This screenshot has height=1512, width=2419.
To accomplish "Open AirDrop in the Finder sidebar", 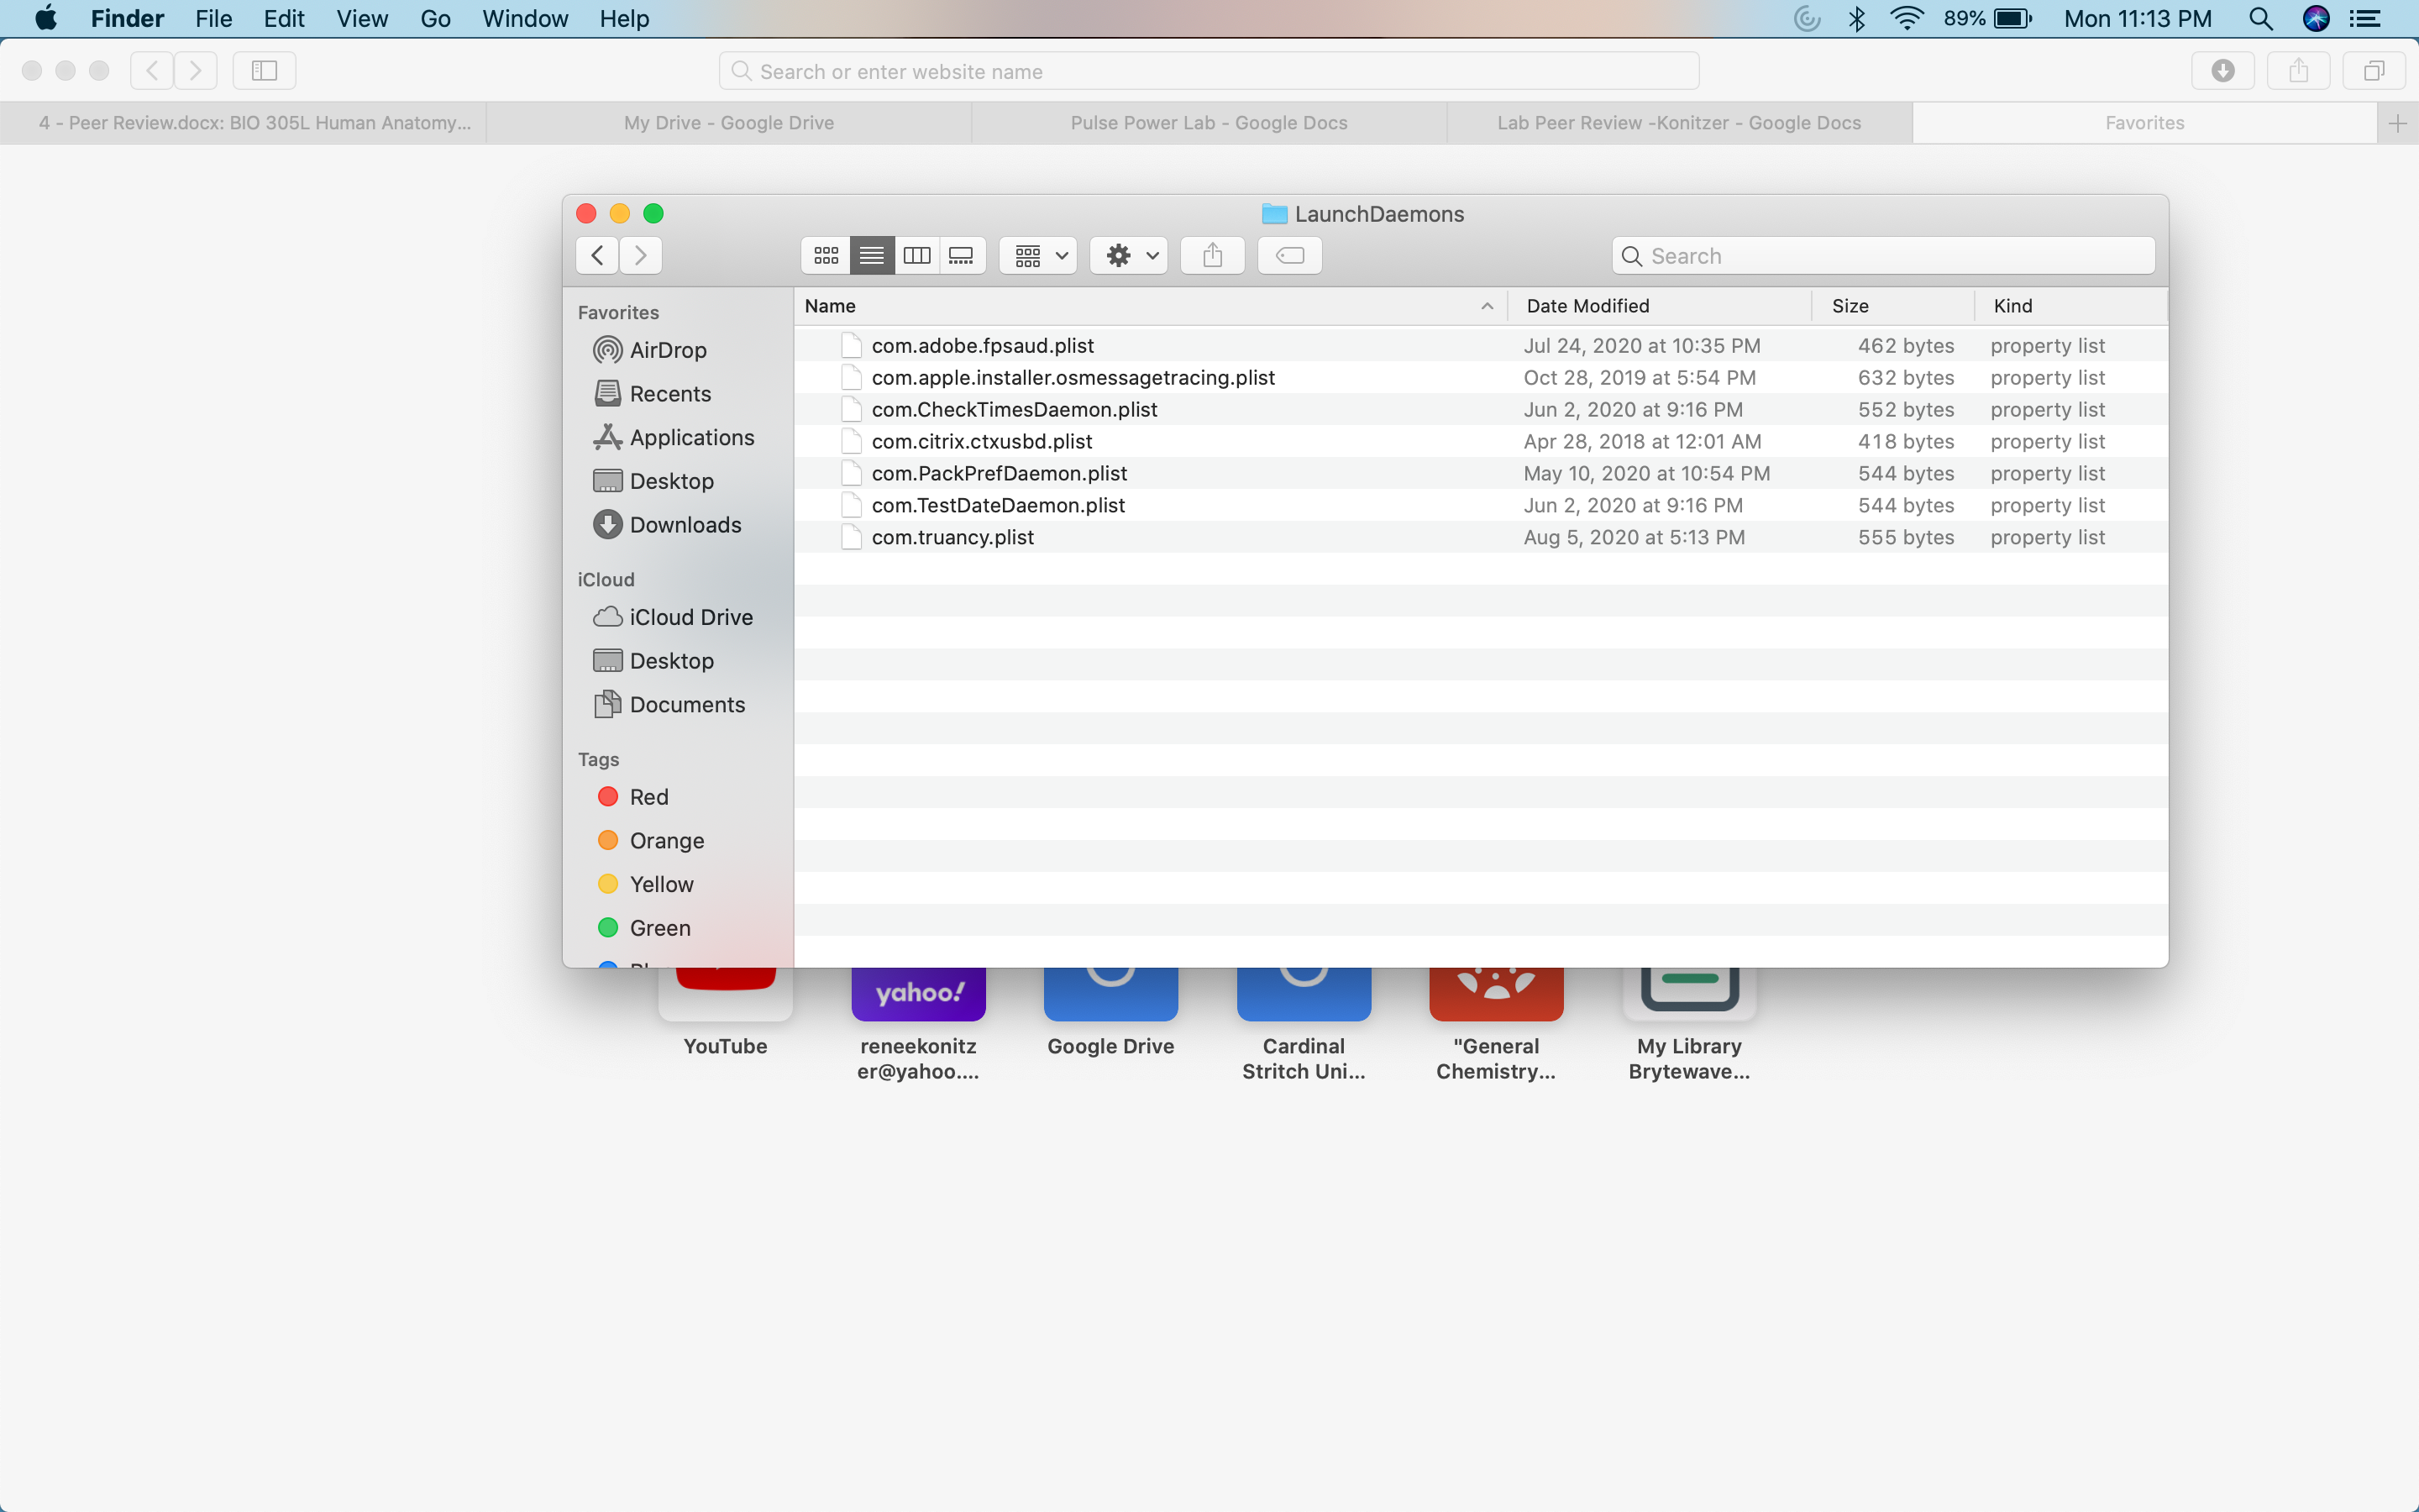I will point(667,350).
